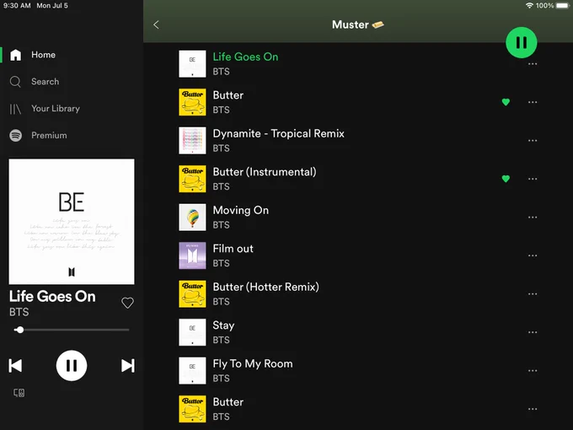Image resolution: width=573 pixels, height=430 pixels.
Task: Play the Life Goes On track row
Action: click(x=358, y=64)
